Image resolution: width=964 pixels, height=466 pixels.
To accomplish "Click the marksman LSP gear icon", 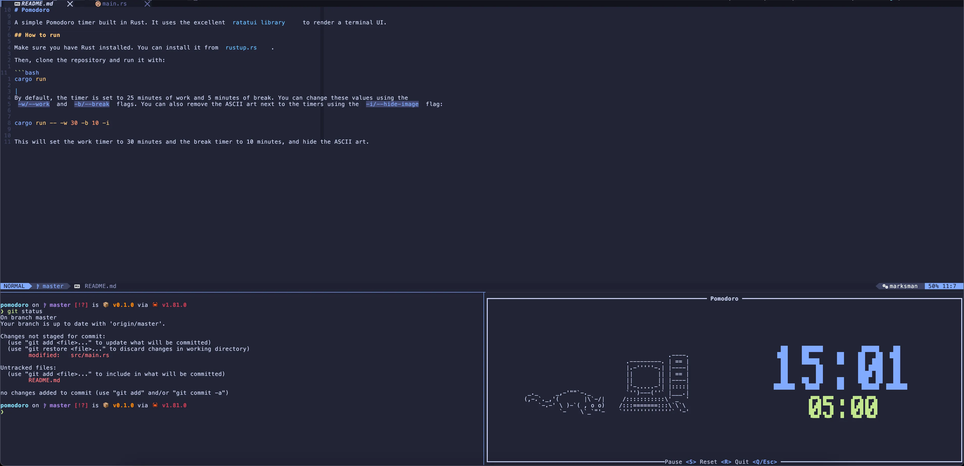I will pyautogui.click(x=885, y=286).
